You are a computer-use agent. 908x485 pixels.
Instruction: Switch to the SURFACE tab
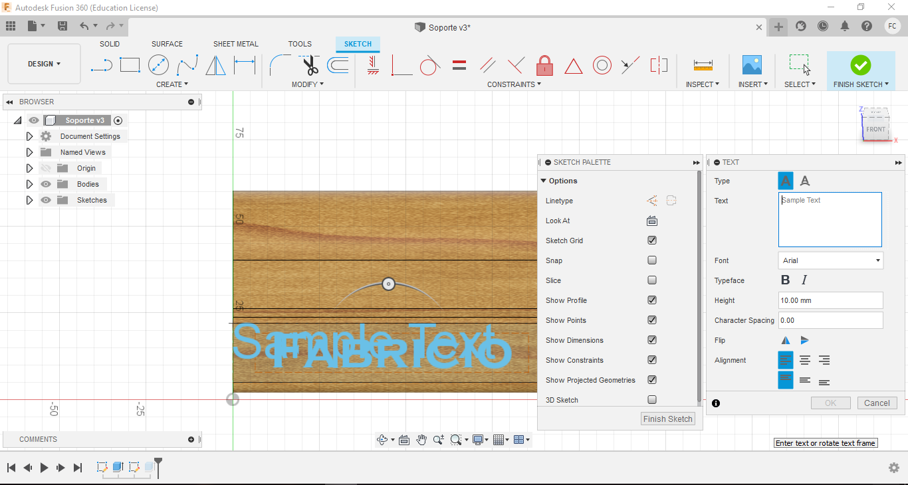[x=167, y=44]
